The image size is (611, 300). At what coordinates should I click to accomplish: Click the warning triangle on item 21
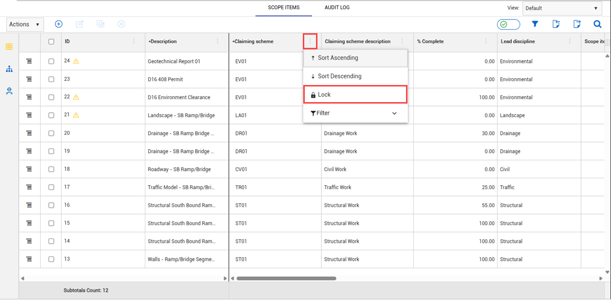[76, 115]
